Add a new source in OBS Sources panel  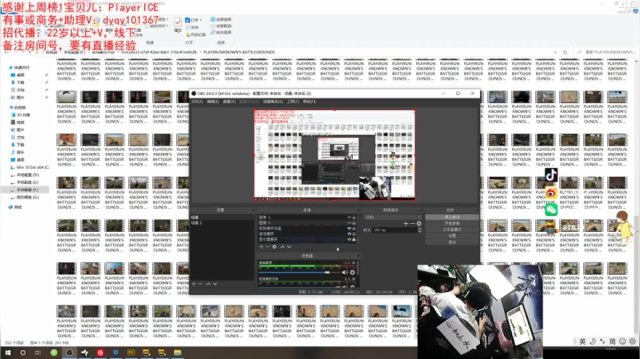click(x=261, y=247)
